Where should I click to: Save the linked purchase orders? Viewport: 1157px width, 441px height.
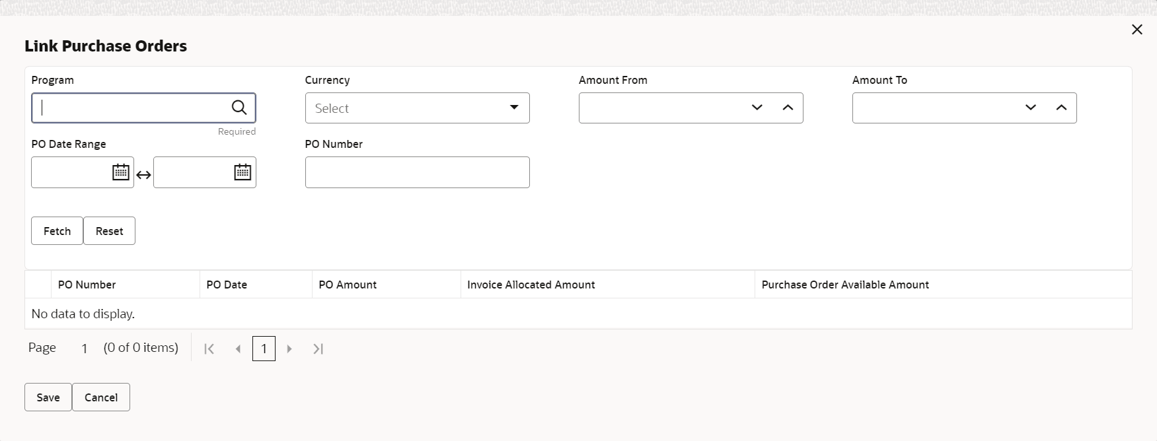tap(48, 397)
